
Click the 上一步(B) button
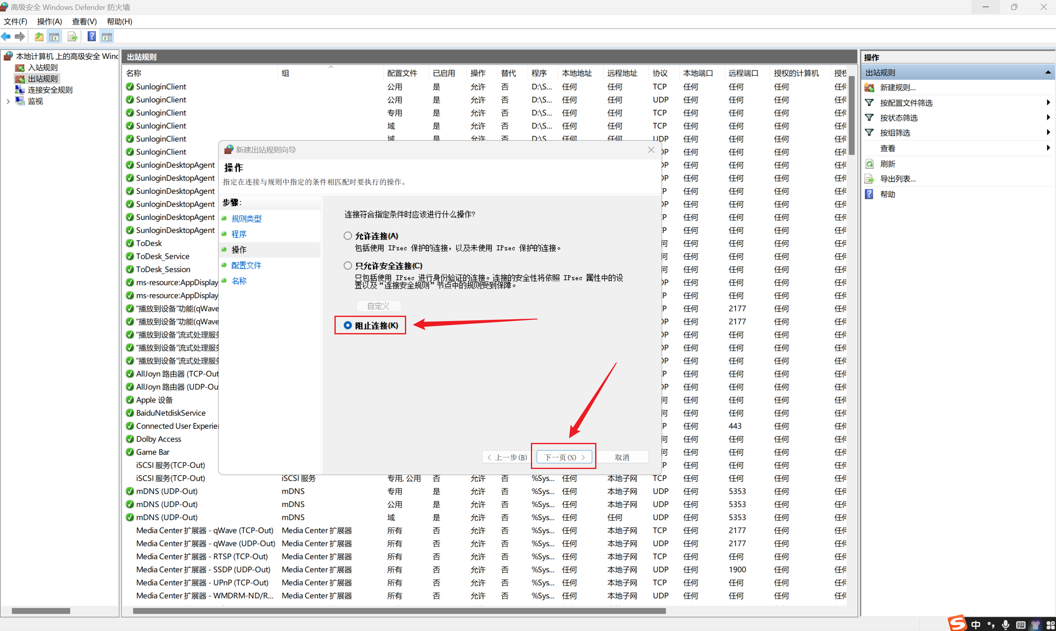tap(506, 457)
